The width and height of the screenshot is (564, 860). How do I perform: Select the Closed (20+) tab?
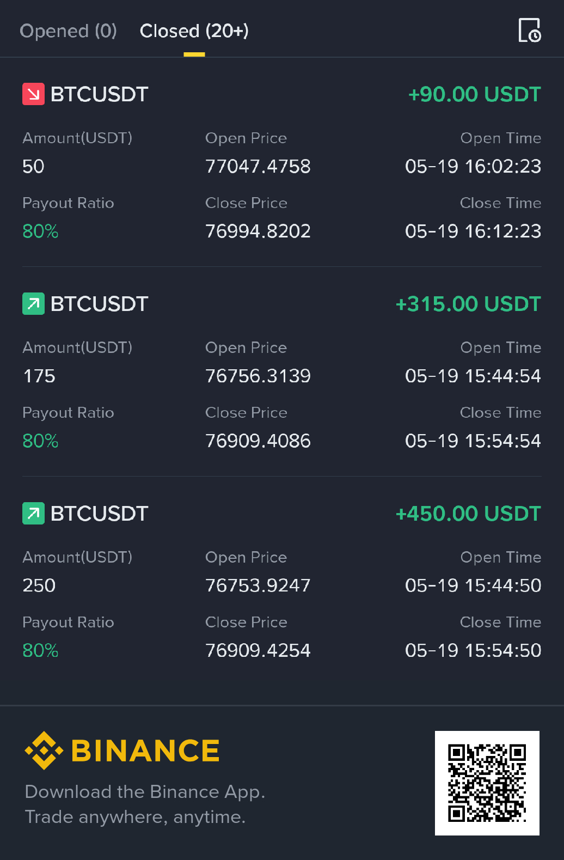194,31
